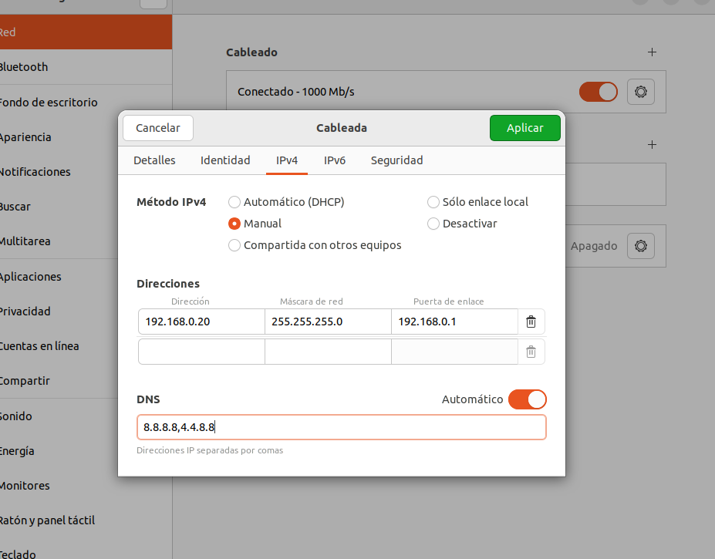Click trash icon on empty address row
This screenshot has height=559, width=715.
click(531, 352)
